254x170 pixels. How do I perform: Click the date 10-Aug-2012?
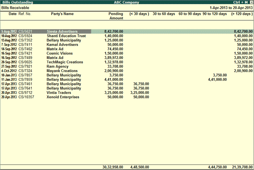tap(9, 36)
